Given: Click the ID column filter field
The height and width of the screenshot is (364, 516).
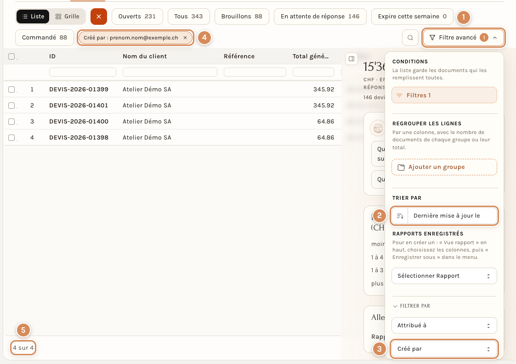Looking at the screenshot, I should tap(83, 72).
